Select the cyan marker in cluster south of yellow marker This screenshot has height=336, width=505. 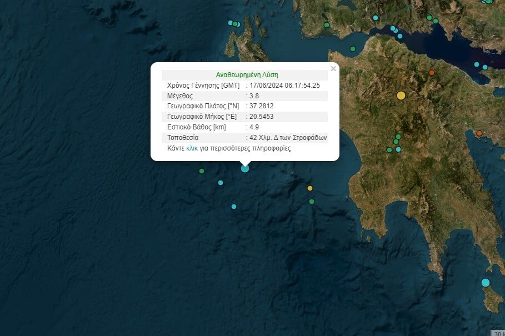pyautogui.click(x=398, y=149)
